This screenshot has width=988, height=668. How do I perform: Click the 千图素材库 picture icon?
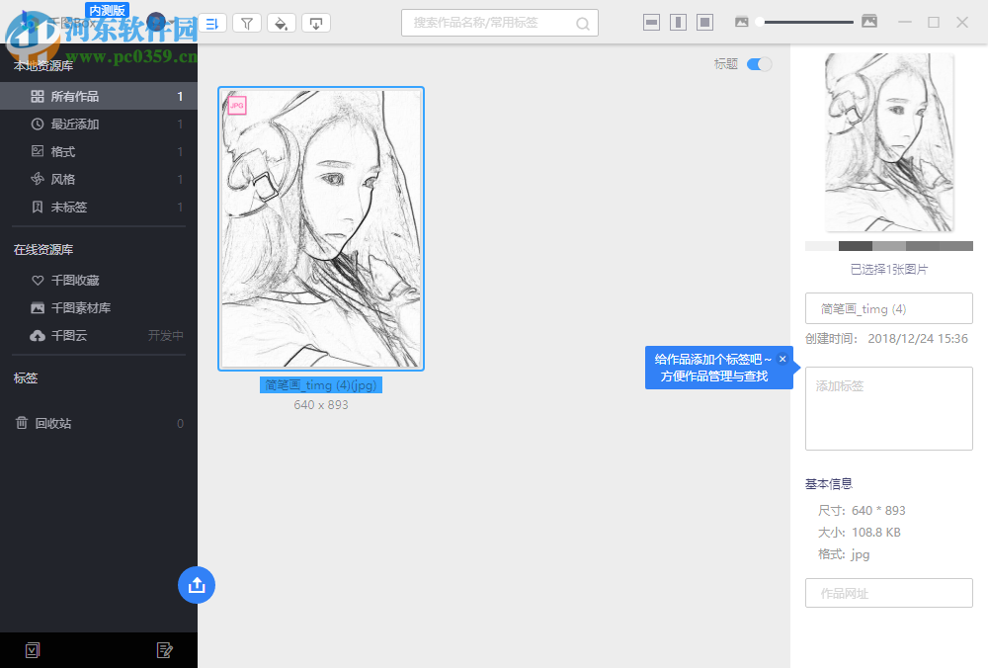pos(38,308)
